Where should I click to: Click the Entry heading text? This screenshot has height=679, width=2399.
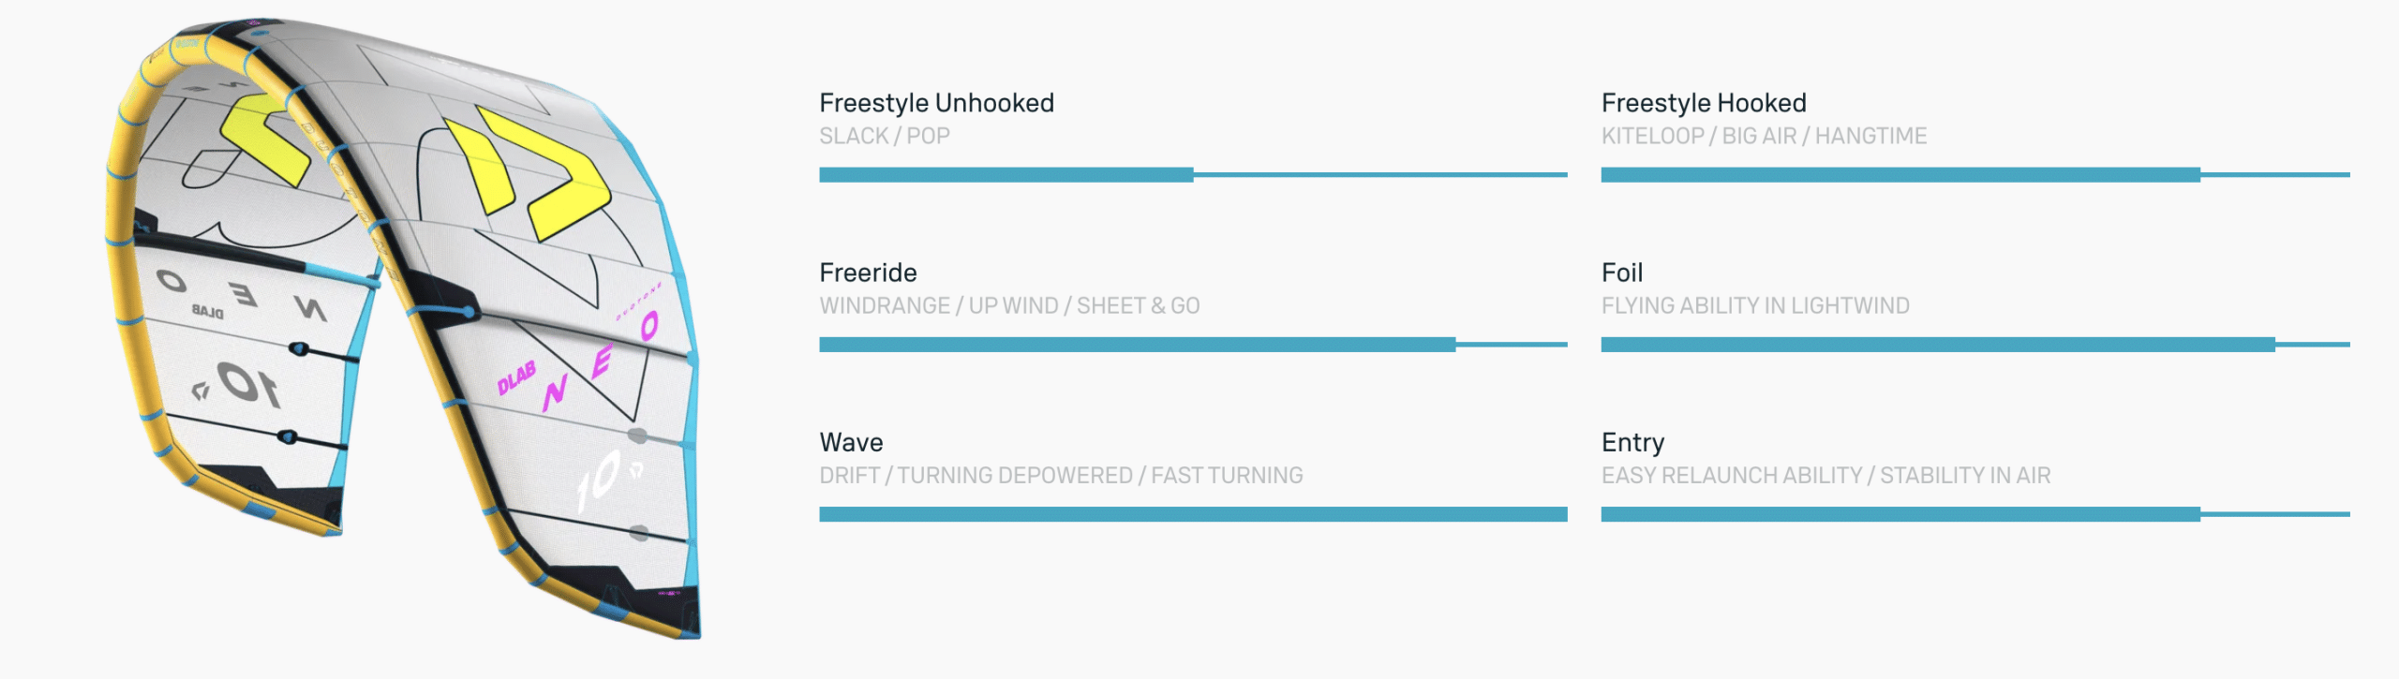tap(1632, 442)
